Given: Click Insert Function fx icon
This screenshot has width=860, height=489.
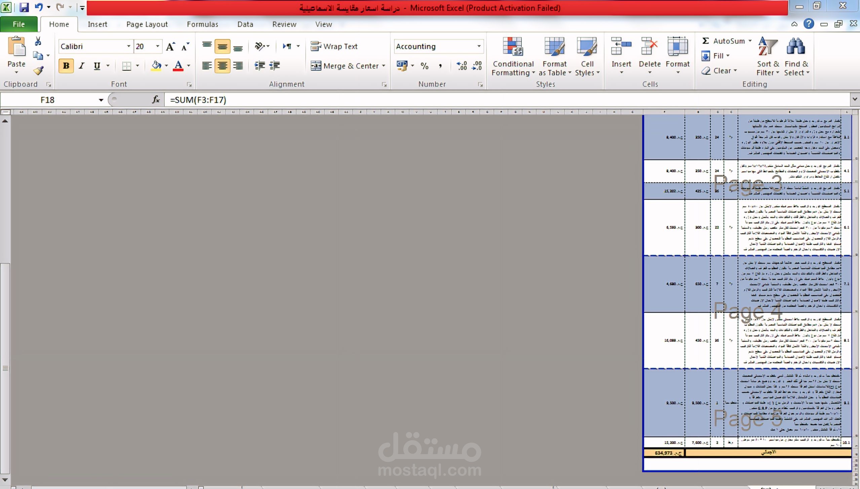Looking at the screenshot, I should pos(156,100).
